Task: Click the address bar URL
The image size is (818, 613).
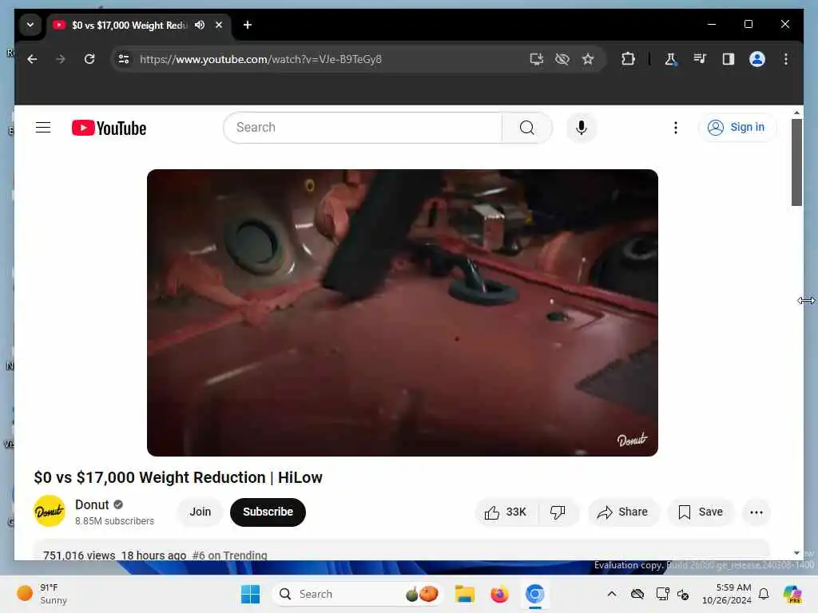Action: click(261, 59)
